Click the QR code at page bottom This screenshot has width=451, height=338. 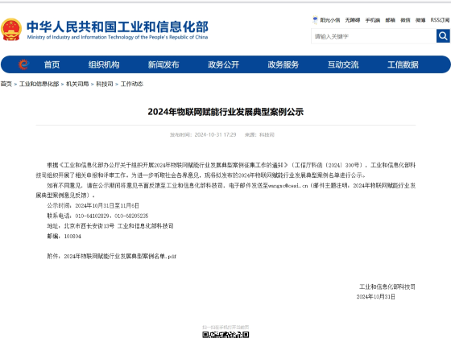pos(225,335)
